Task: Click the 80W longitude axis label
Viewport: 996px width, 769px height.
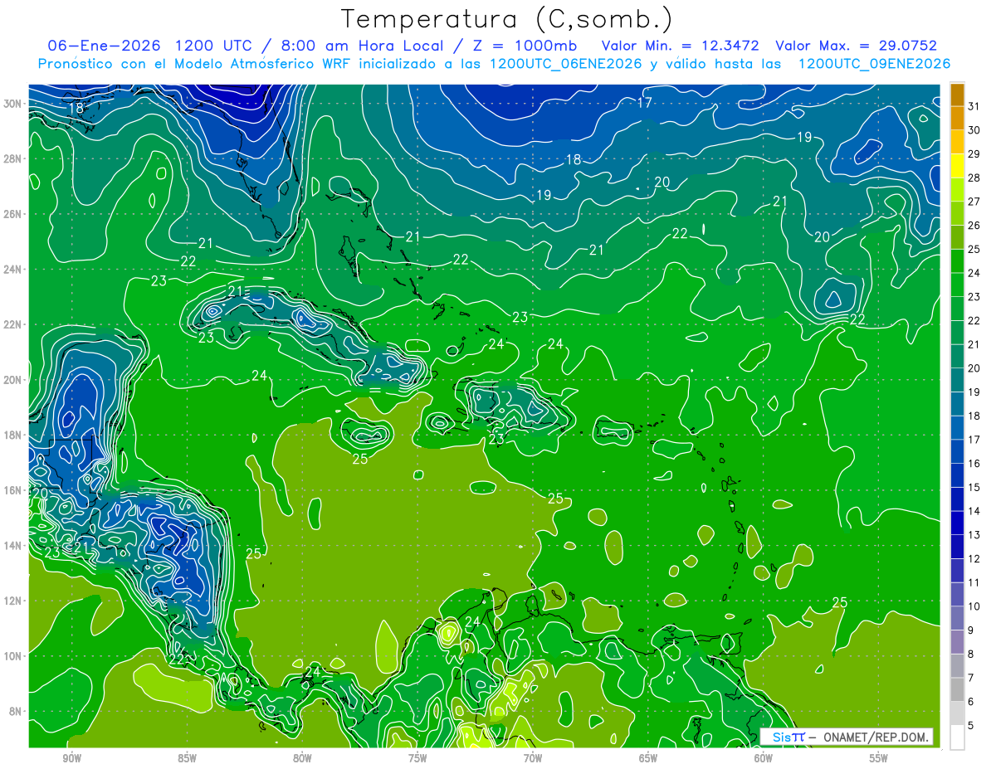Action: click(302, 758)
